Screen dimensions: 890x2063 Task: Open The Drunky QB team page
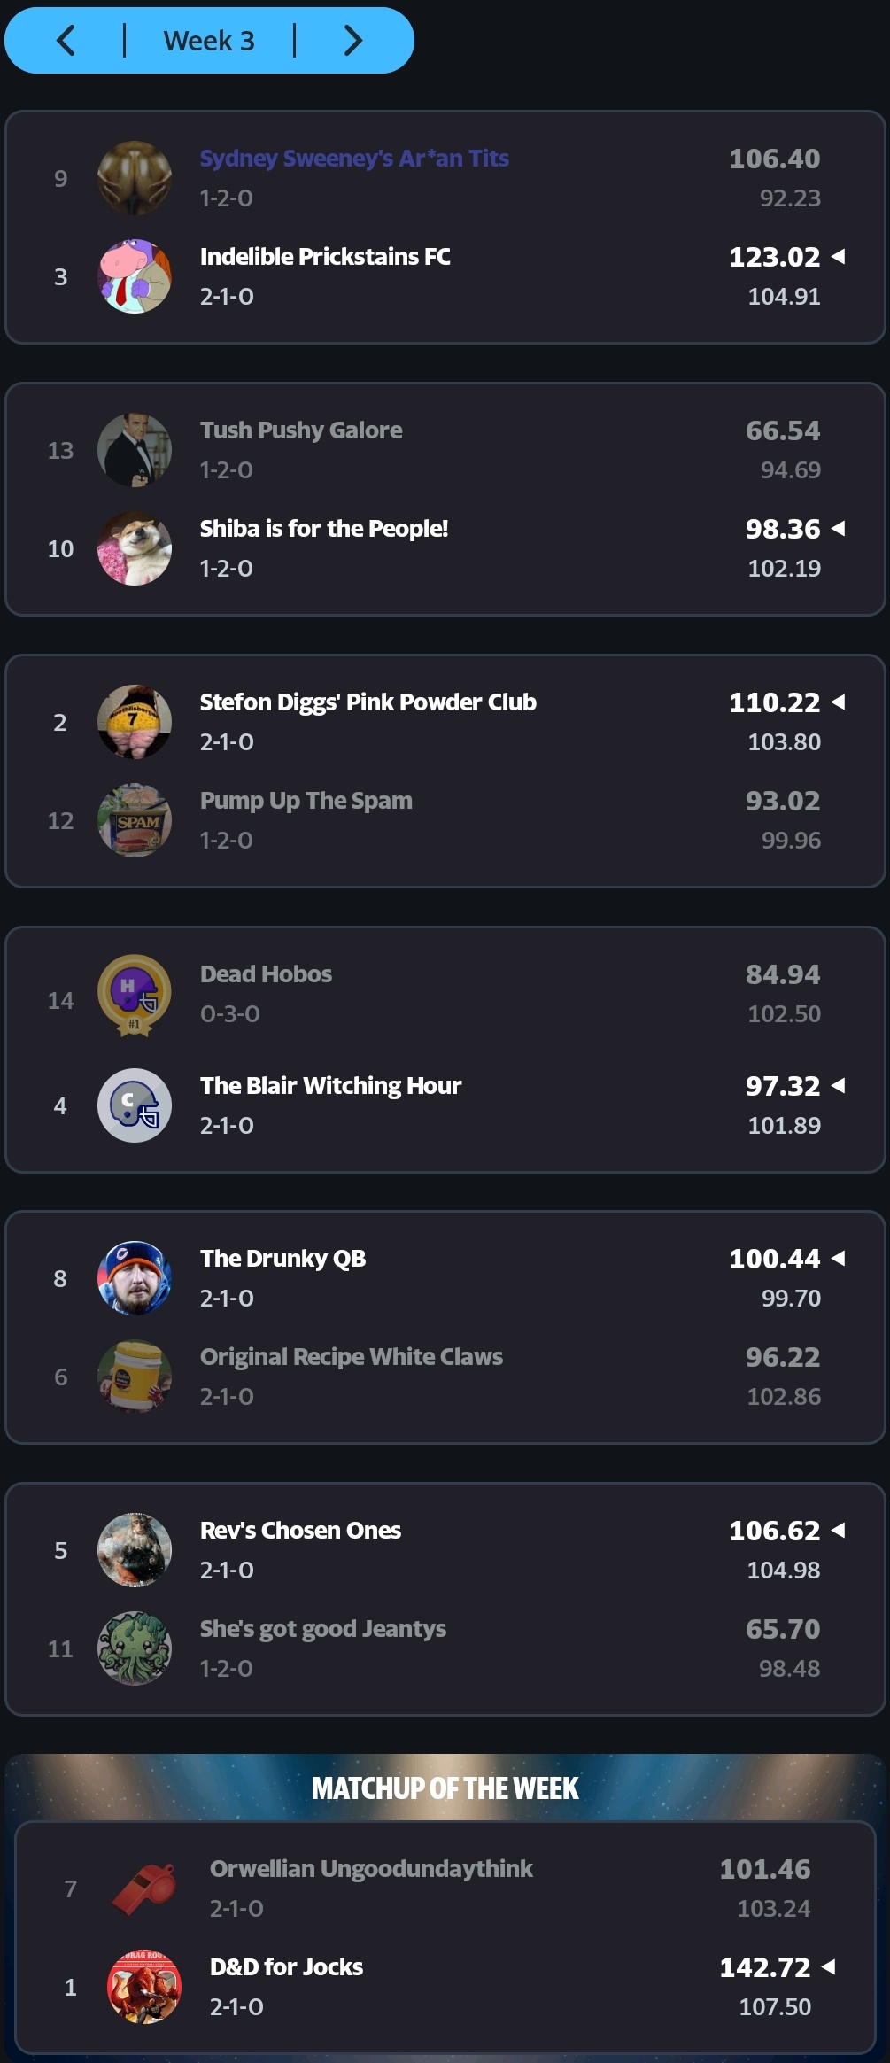click(282, 1259)
